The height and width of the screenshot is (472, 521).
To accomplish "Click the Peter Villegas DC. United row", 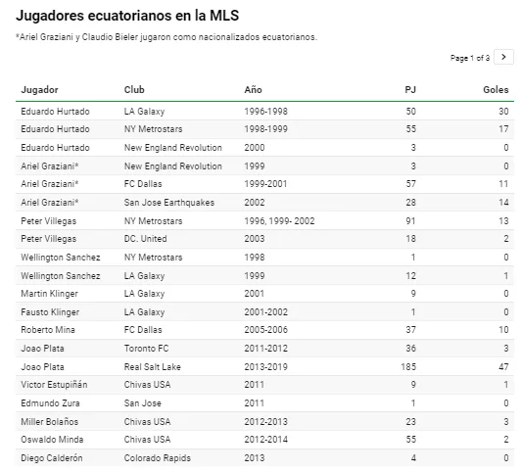I will (264, 239).
